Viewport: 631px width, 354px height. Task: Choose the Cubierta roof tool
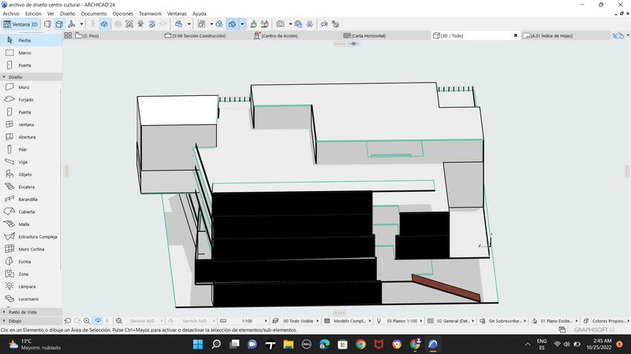[x=27, y=212]
